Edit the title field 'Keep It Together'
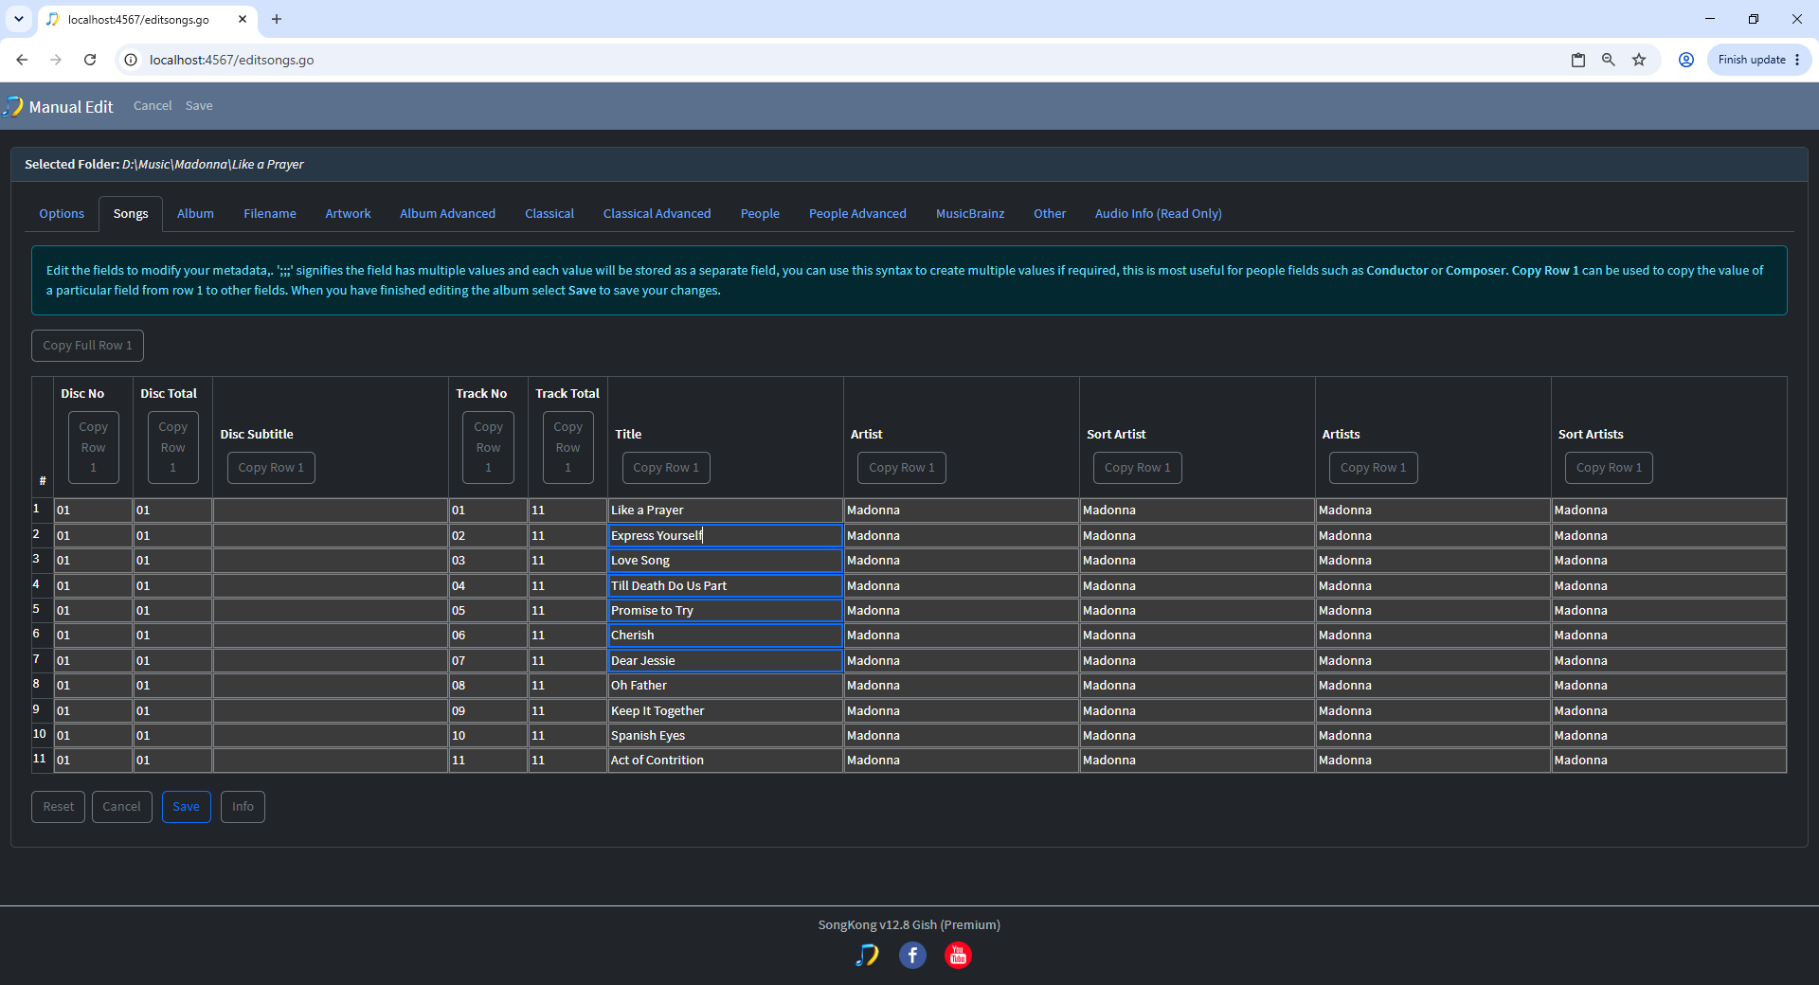This screenshot has height=985, width=1819. pos(725,710)
